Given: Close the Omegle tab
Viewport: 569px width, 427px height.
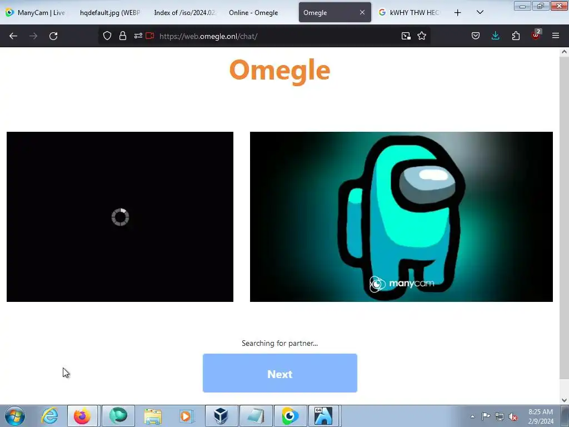Looking at the screenshot, I should (x=362, y=12).
